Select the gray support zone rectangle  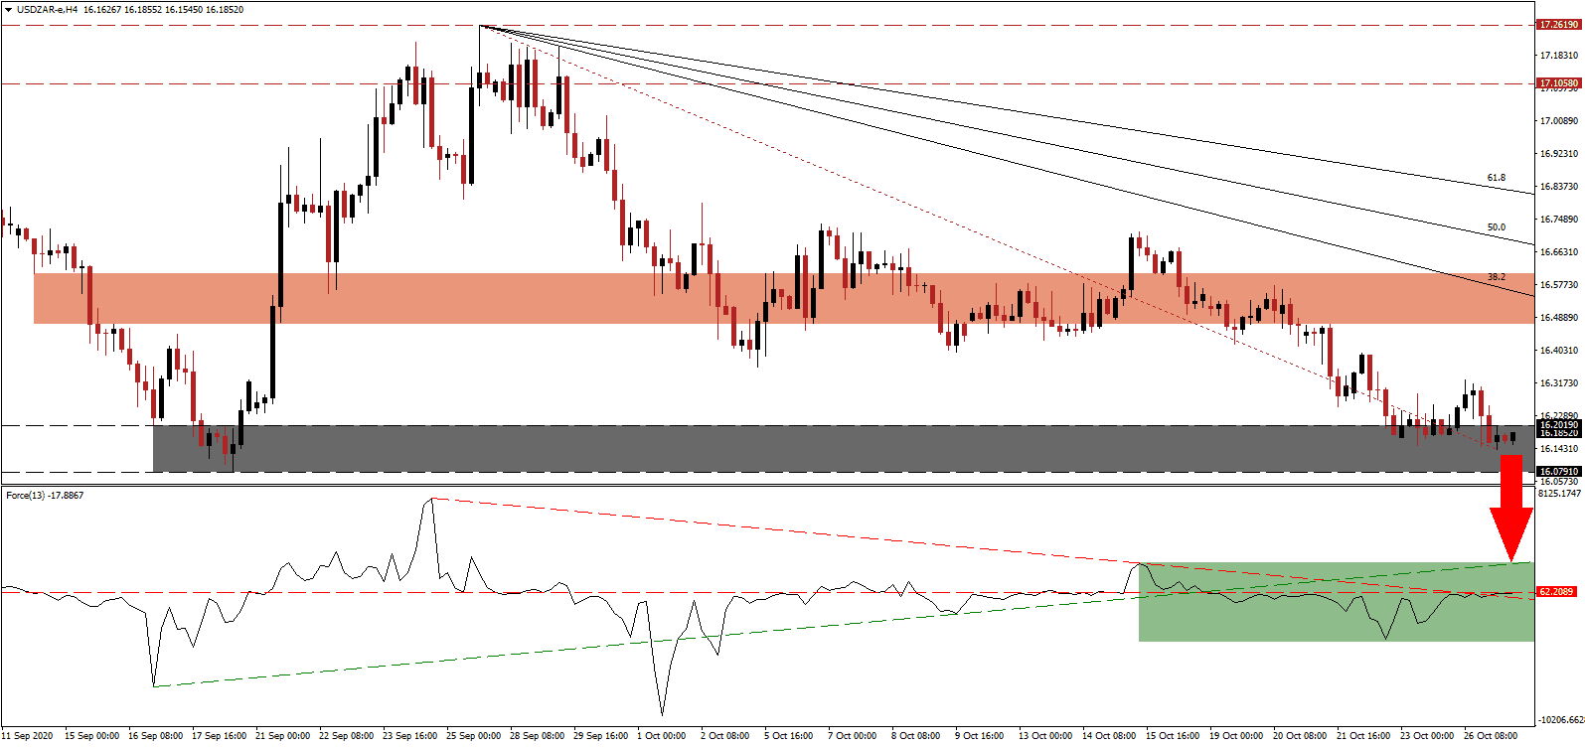tap(795, 449)
